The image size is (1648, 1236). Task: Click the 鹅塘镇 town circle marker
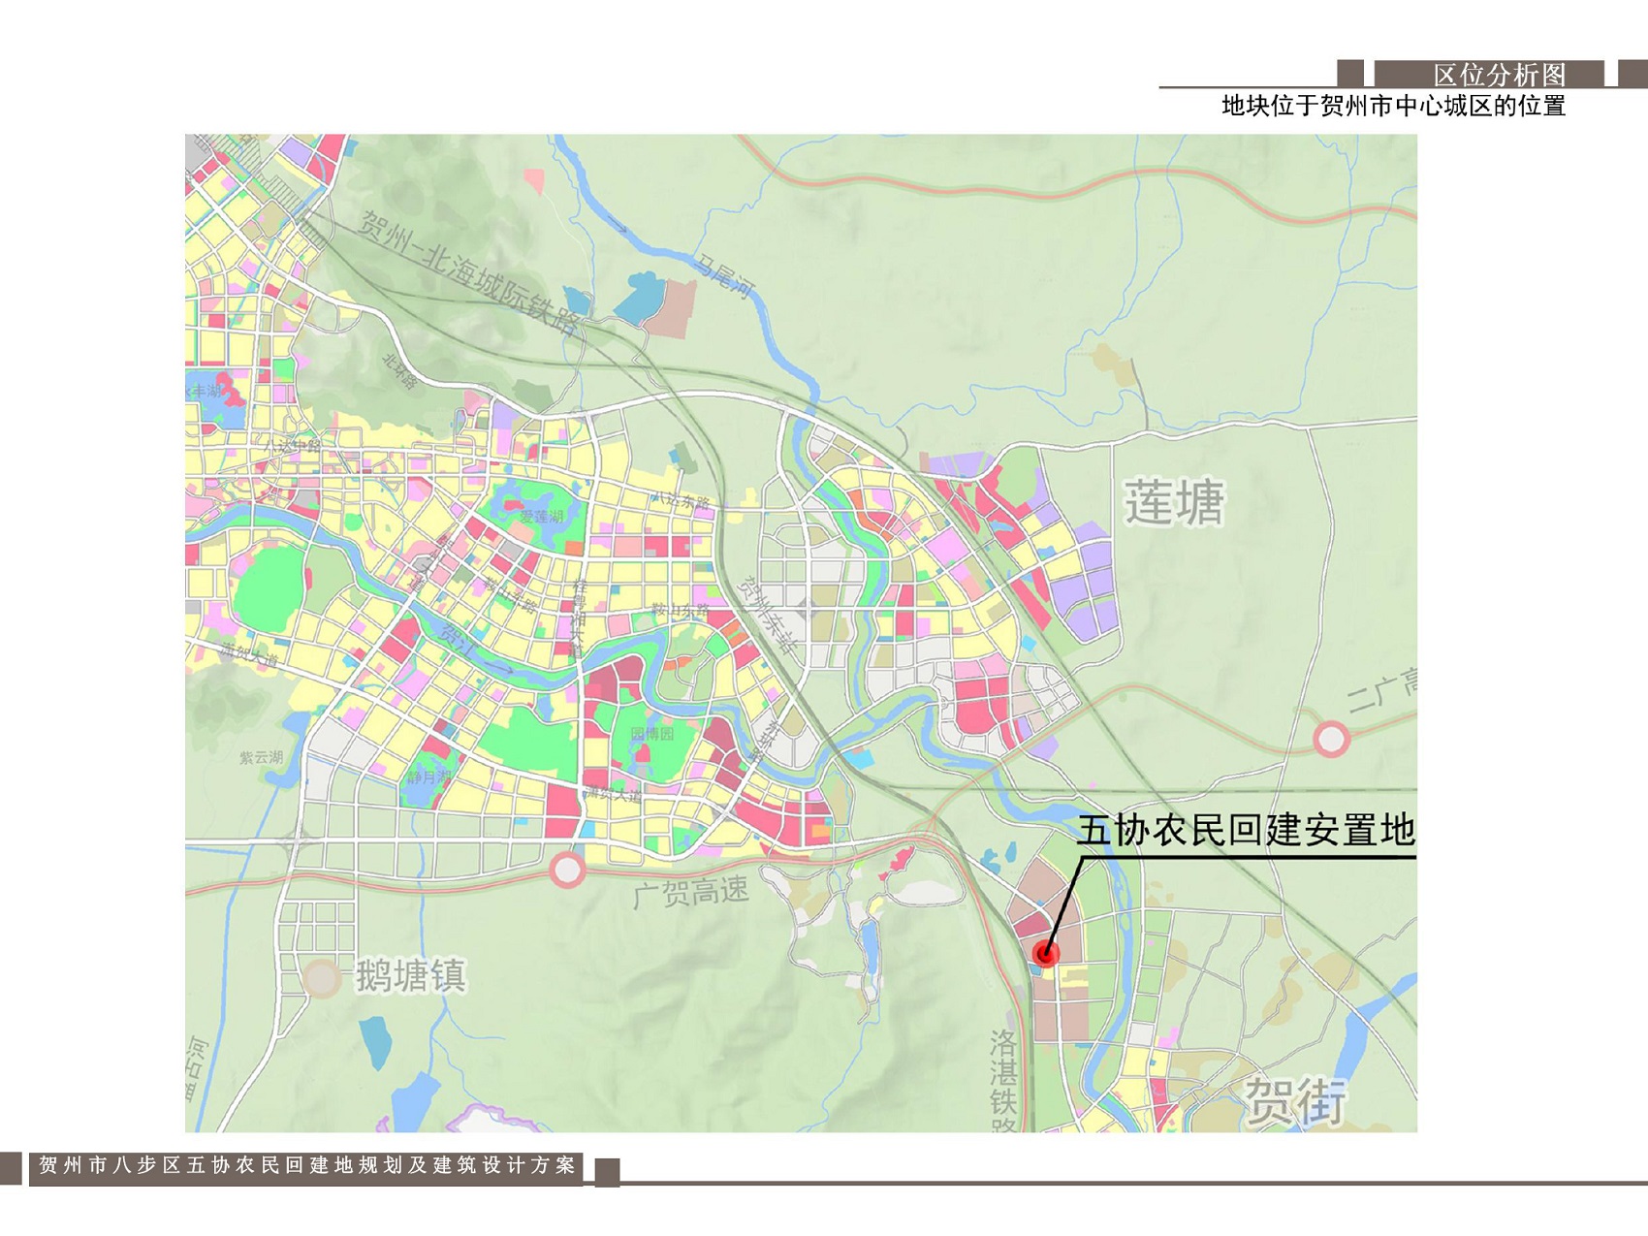[321, 978]
